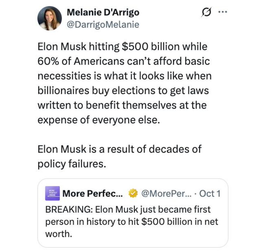This screenshot has width=269, height=252.
Task: Click "written to benefit themselves at the" line
Action: (122, 105)
